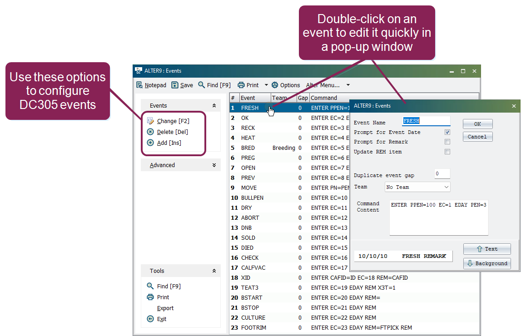526x336 pixels.
Task: Click the Gap column header
Action: [x=303, y=98]
